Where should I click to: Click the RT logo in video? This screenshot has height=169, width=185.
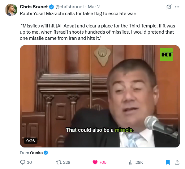(166, 55)
